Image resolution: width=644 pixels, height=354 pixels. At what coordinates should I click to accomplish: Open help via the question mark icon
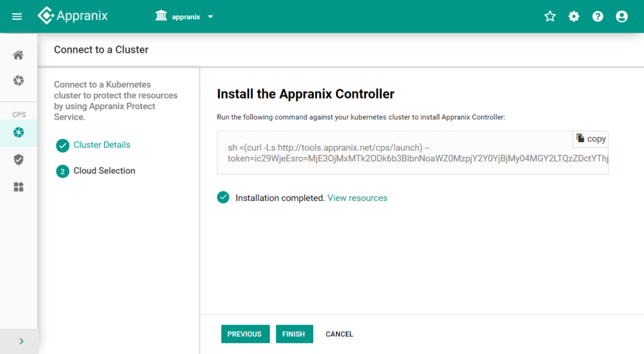[597, 16]
